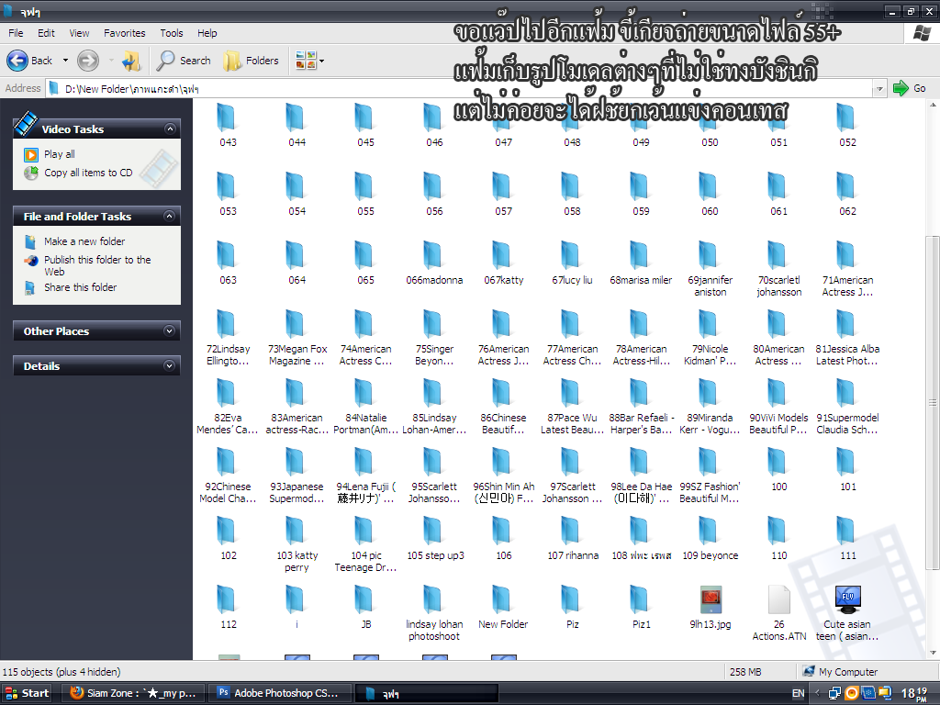Screen dimensions: 940x705
Task: Open the Back history dropdown arrow
Action: [65, 61]
